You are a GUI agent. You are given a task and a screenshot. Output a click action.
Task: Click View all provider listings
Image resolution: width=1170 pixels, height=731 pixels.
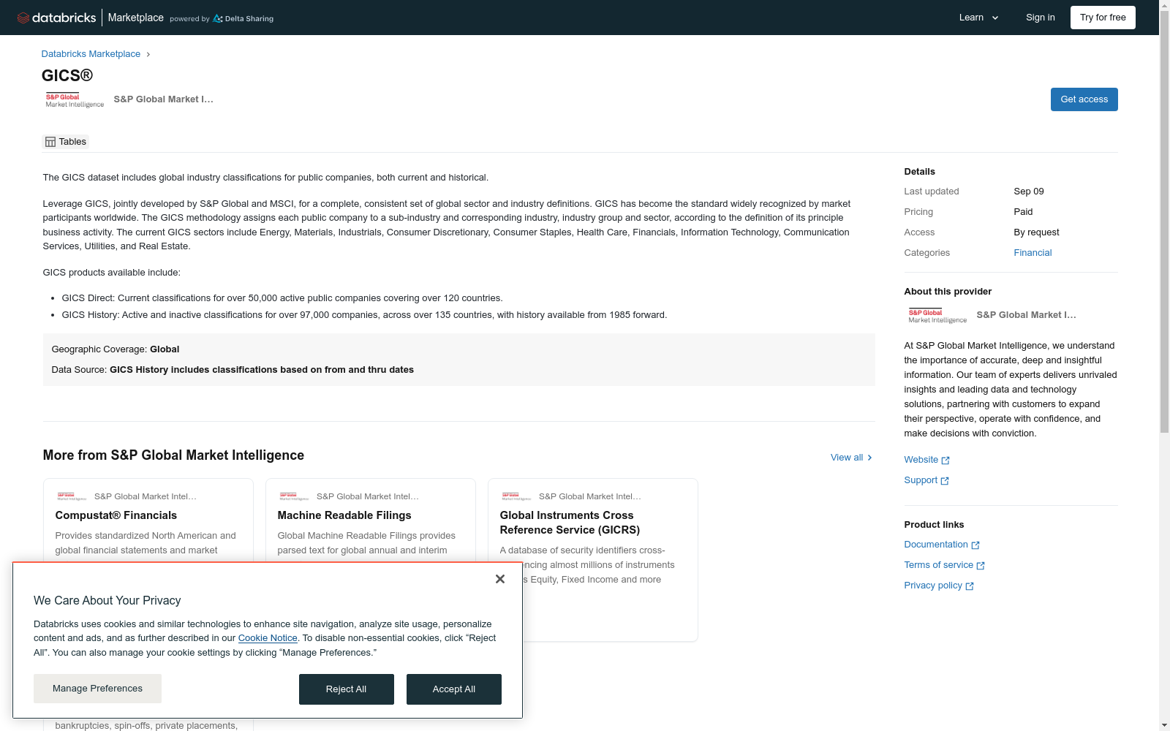(x=851, y=458)
